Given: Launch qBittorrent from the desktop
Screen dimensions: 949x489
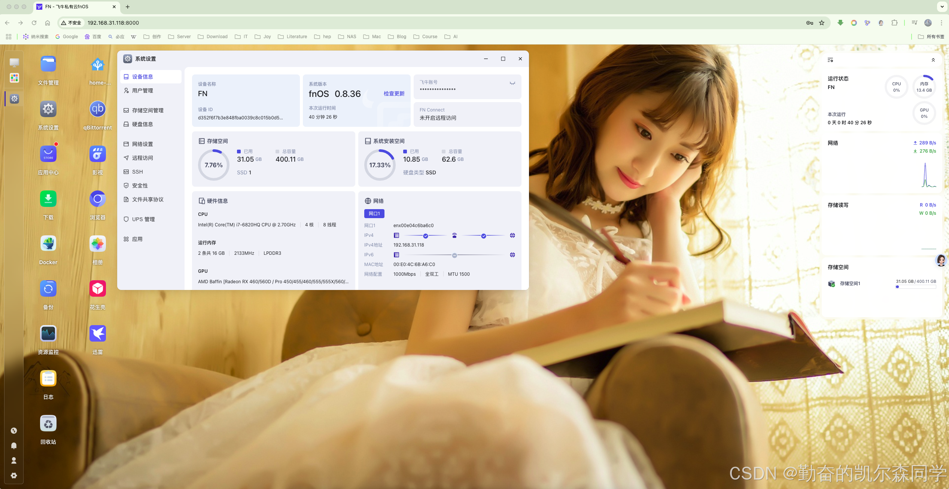Looking at the screenshot, I should [97, 109].
